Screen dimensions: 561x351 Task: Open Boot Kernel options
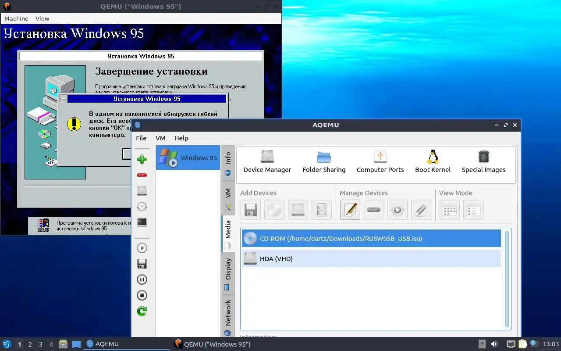tap(433, 161)
